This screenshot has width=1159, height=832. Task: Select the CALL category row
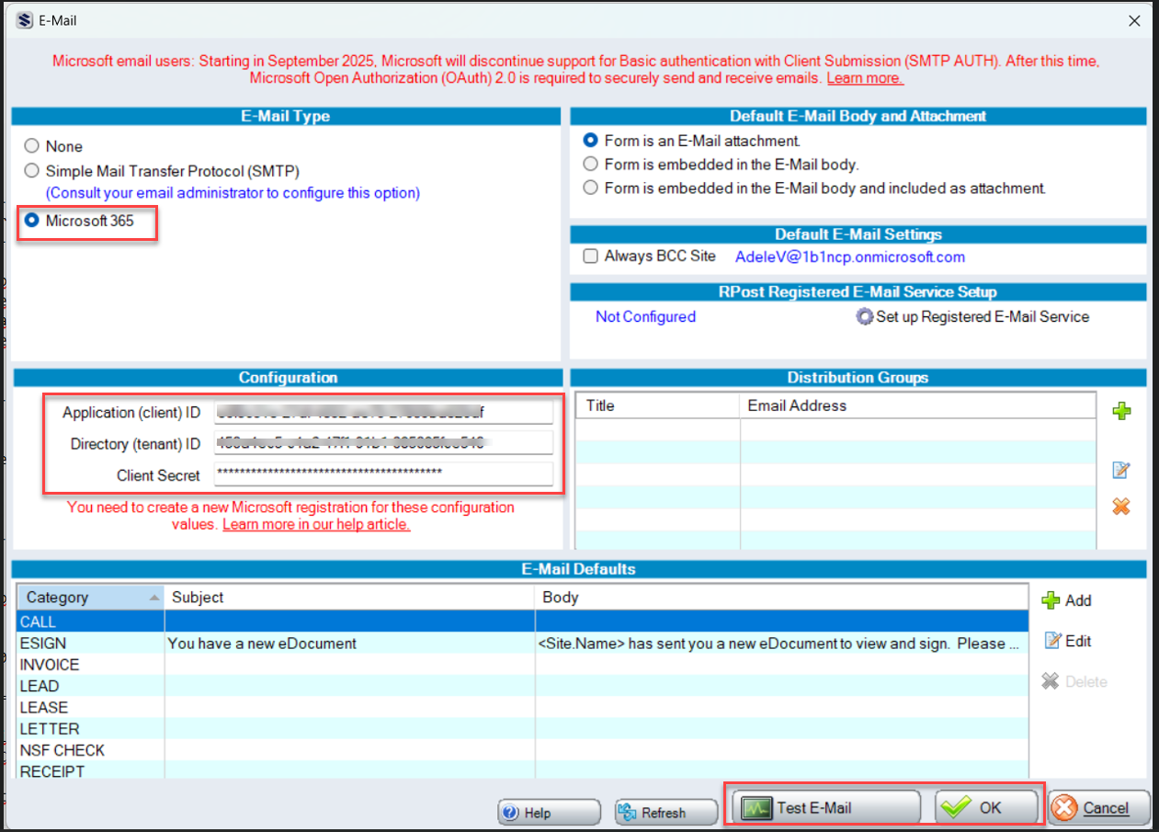click(522, 621)
